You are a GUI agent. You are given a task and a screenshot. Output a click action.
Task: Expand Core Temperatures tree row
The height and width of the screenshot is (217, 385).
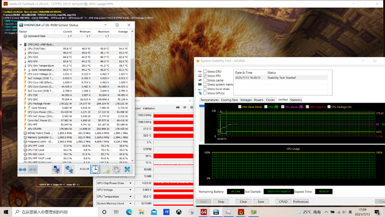[25, 70]
